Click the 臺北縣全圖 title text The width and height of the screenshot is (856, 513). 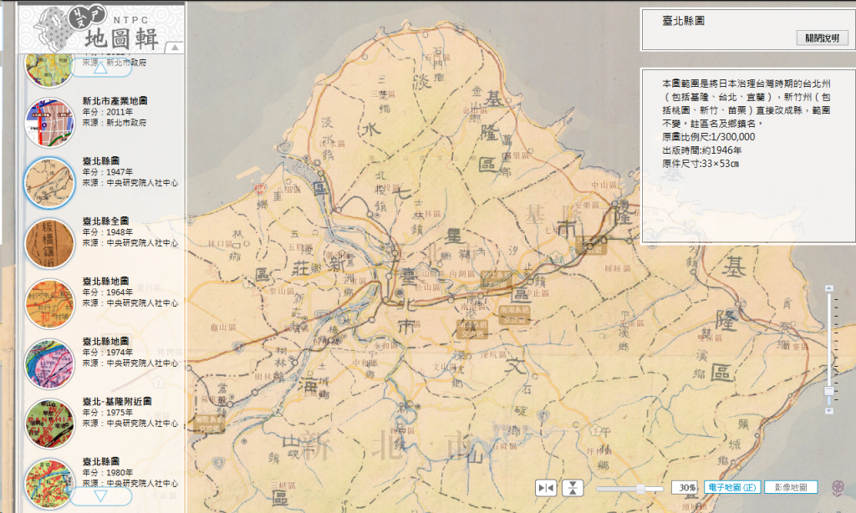pos(105,221)
